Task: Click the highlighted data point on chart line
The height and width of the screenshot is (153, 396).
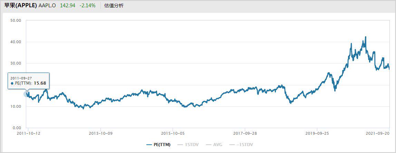Action: (26, 94)
